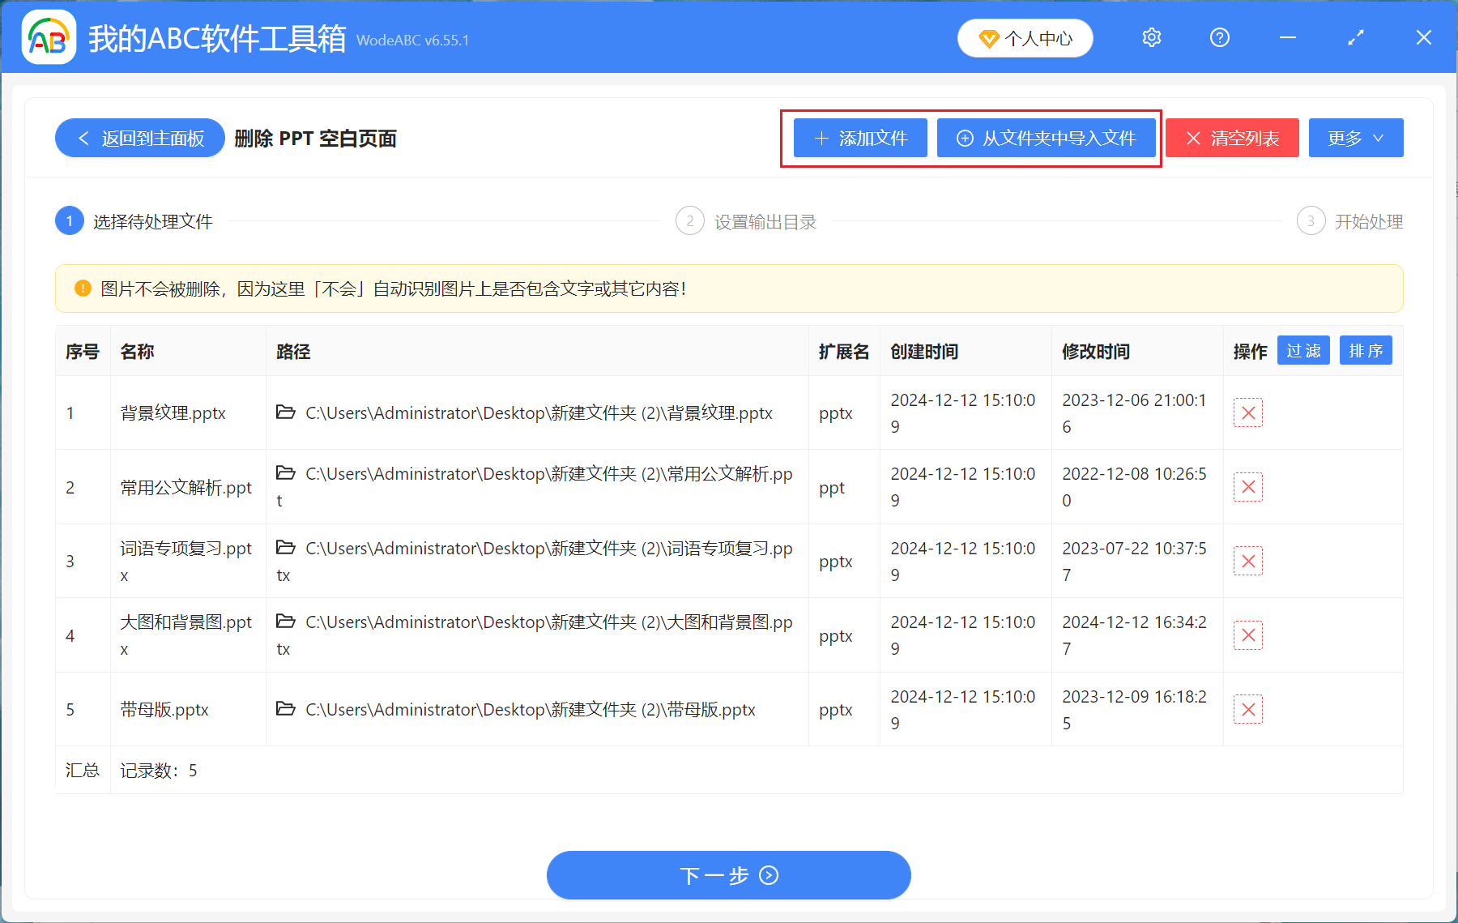Screen dimensions: 1458x923
Task: Open the settings gear in the title bar
Action: pos(1151,37)
